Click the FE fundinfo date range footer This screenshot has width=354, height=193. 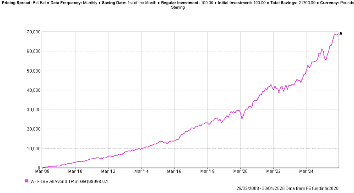[x=287, y=188]
